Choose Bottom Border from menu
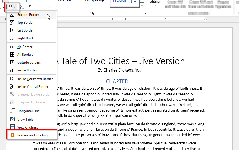The image size is (239, 150). coord(28,15)
